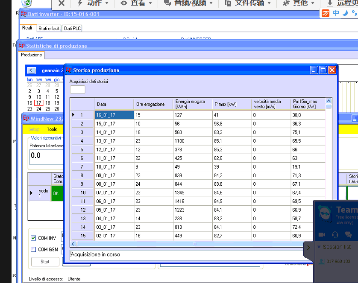
Task: Click the P.max [kW] column header
Action: [232, 104]
